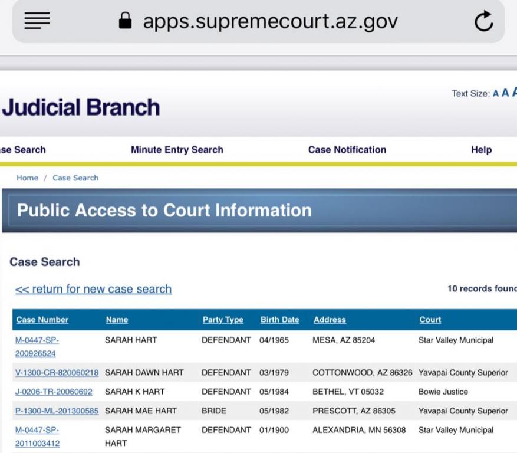Open the Help menu item
The height and width of the screenshot is (453, 517).
click(x=481, y=150)
